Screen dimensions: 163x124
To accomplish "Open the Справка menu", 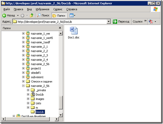I will (x=72, y=9).
